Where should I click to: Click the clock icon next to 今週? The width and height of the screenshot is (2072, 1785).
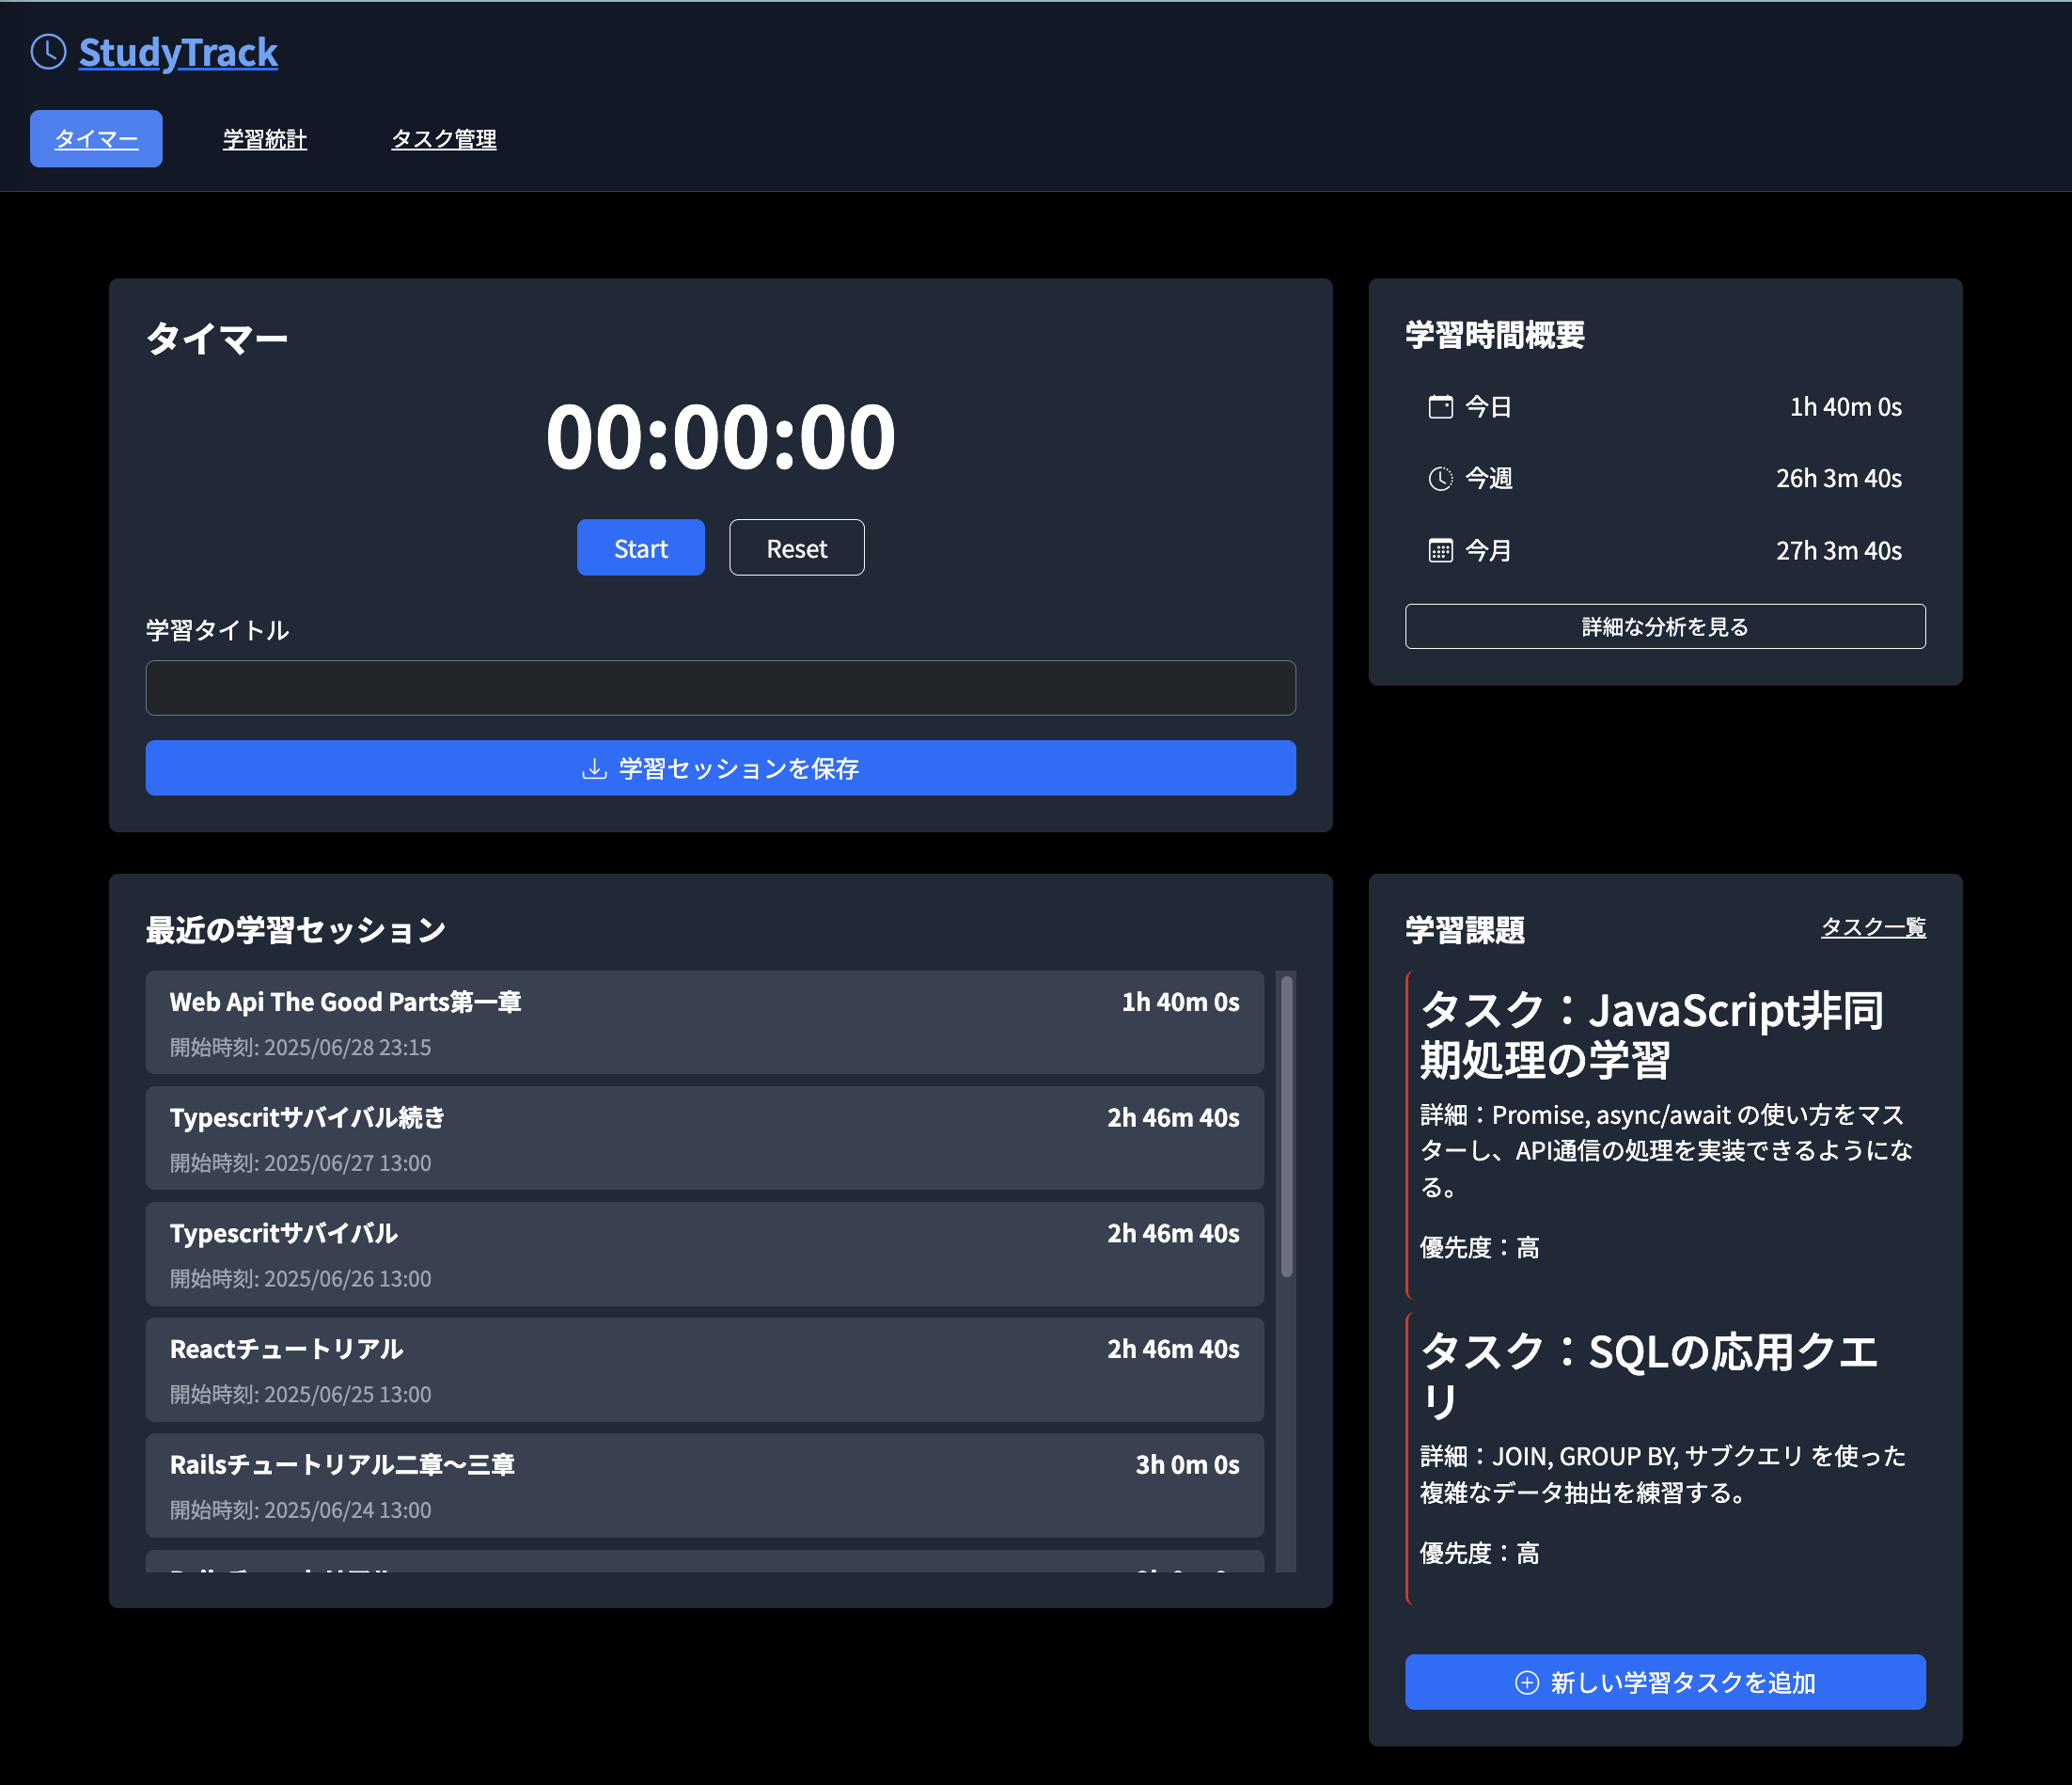1439,479
